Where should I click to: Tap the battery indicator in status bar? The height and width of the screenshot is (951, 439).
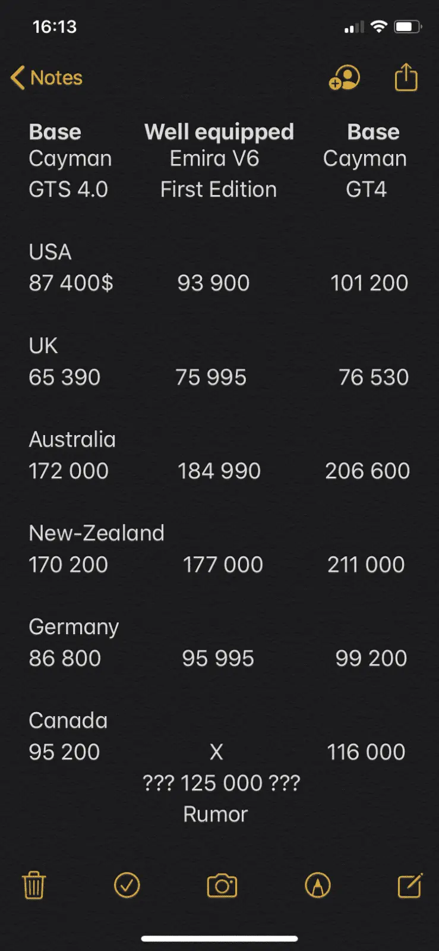point(408,27)
